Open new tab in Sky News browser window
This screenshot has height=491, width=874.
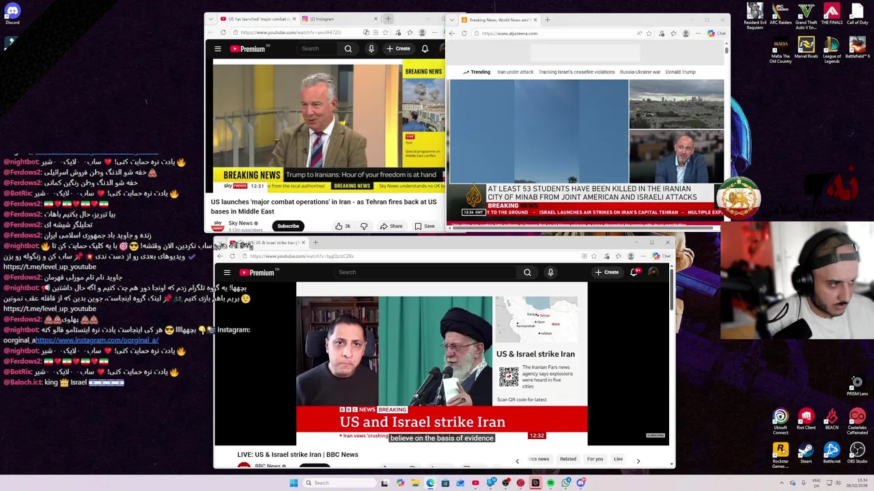pos(388,19)
